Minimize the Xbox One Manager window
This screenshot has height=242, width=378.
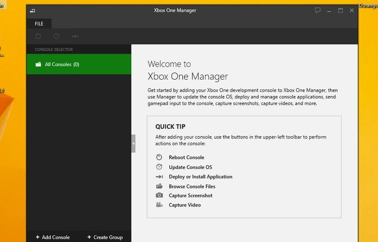click(329, 11)
